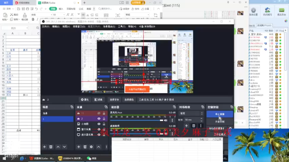
Task: Pop out the 混音器 dock panel
Action: point(174,107)
